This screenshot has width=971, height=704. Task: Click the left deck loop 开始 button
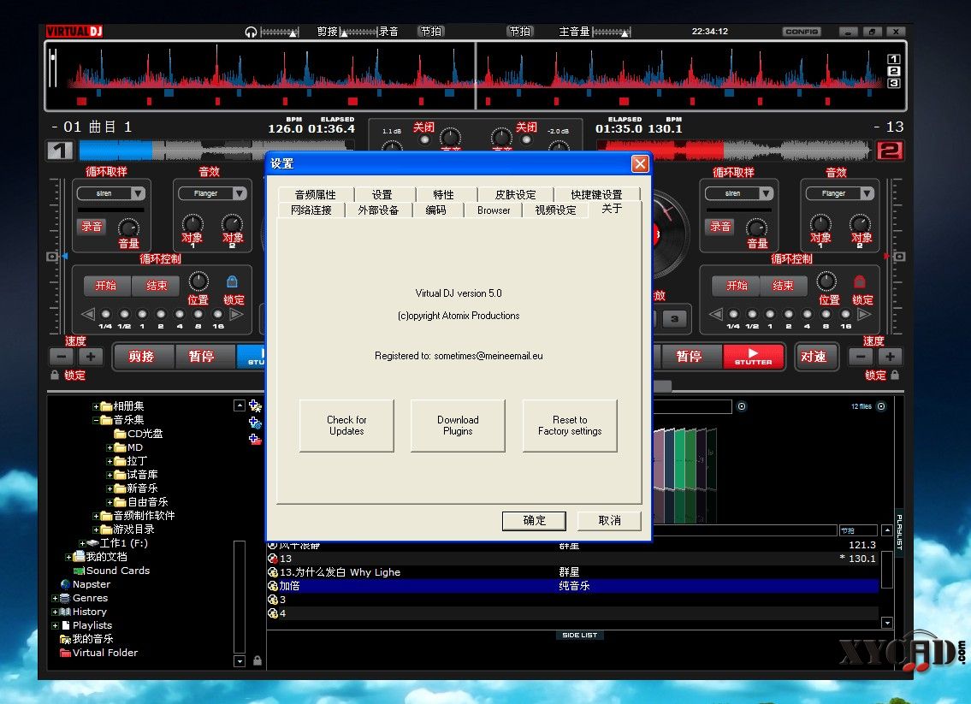[x=106, y=286]
